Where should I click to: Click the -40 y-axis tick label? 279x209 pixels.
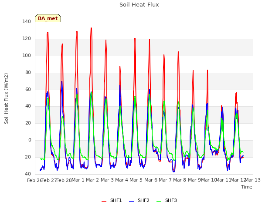[27, 174]
